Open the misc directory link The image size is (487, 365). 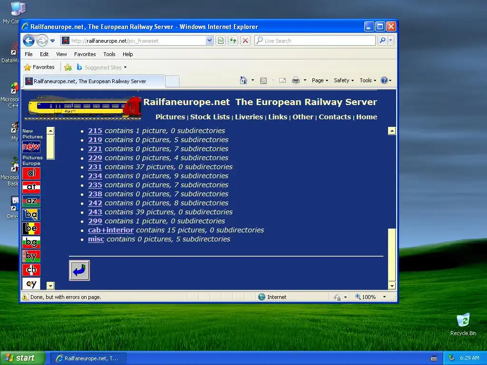[x=96, y=240]
